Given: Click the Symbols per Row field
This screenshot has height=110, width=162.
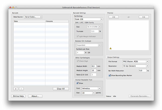Looking at the screenshot, I should (80, 53).
